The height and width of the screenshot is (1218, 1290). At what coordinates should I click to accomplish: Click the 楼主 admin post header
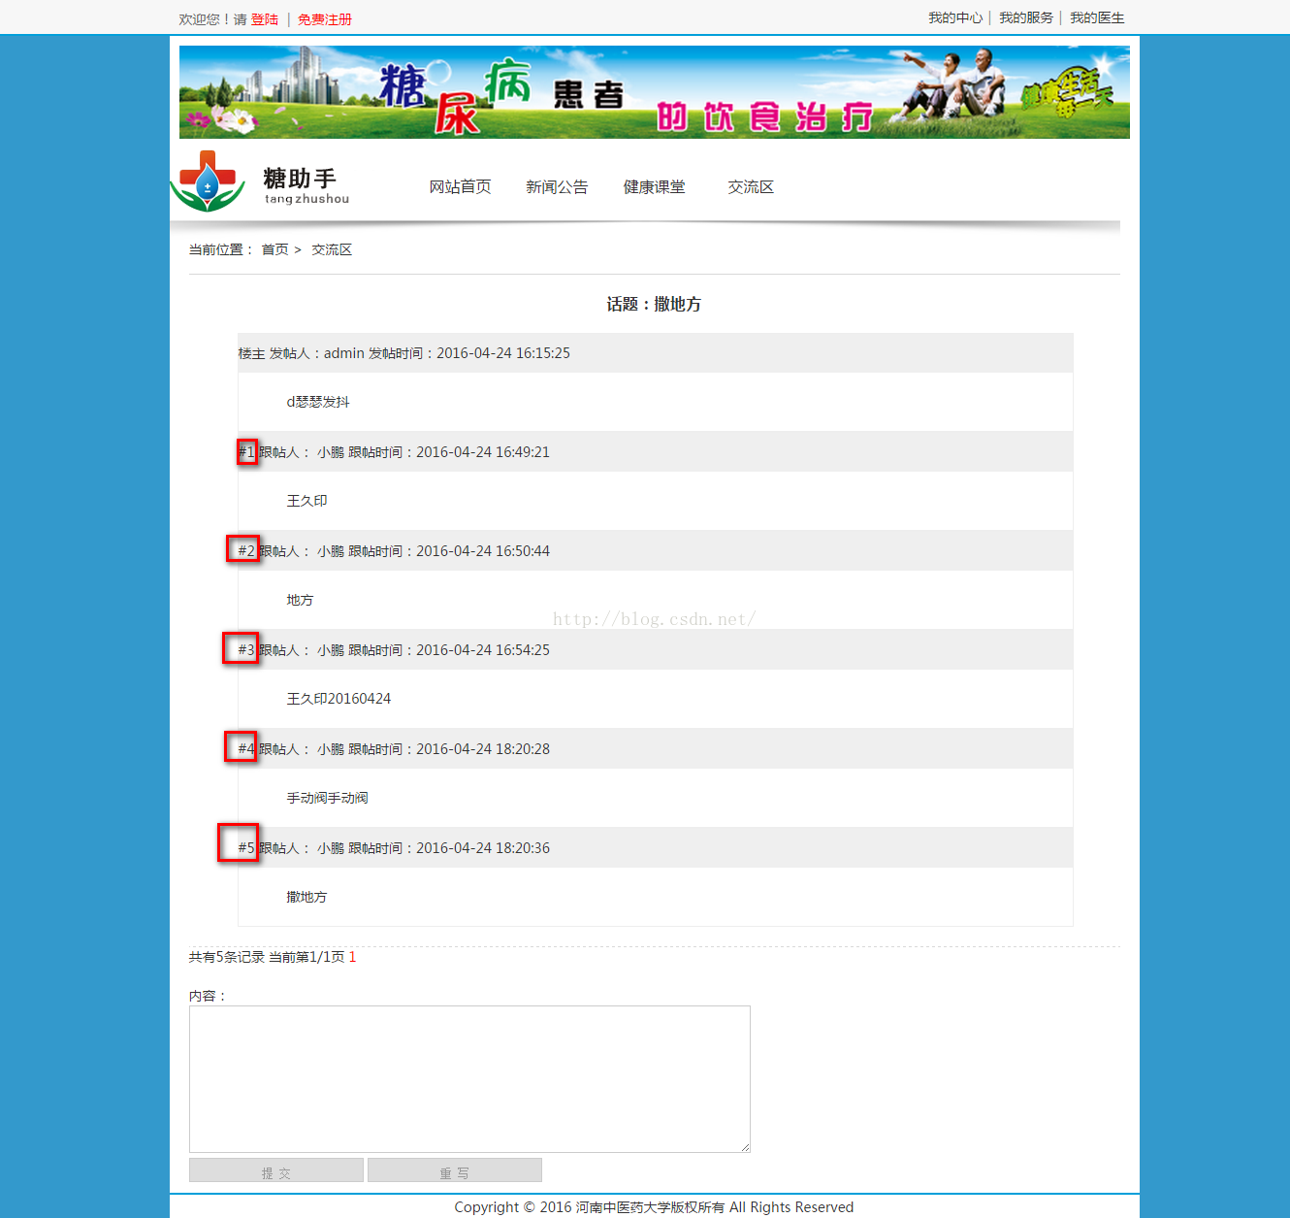656,353
